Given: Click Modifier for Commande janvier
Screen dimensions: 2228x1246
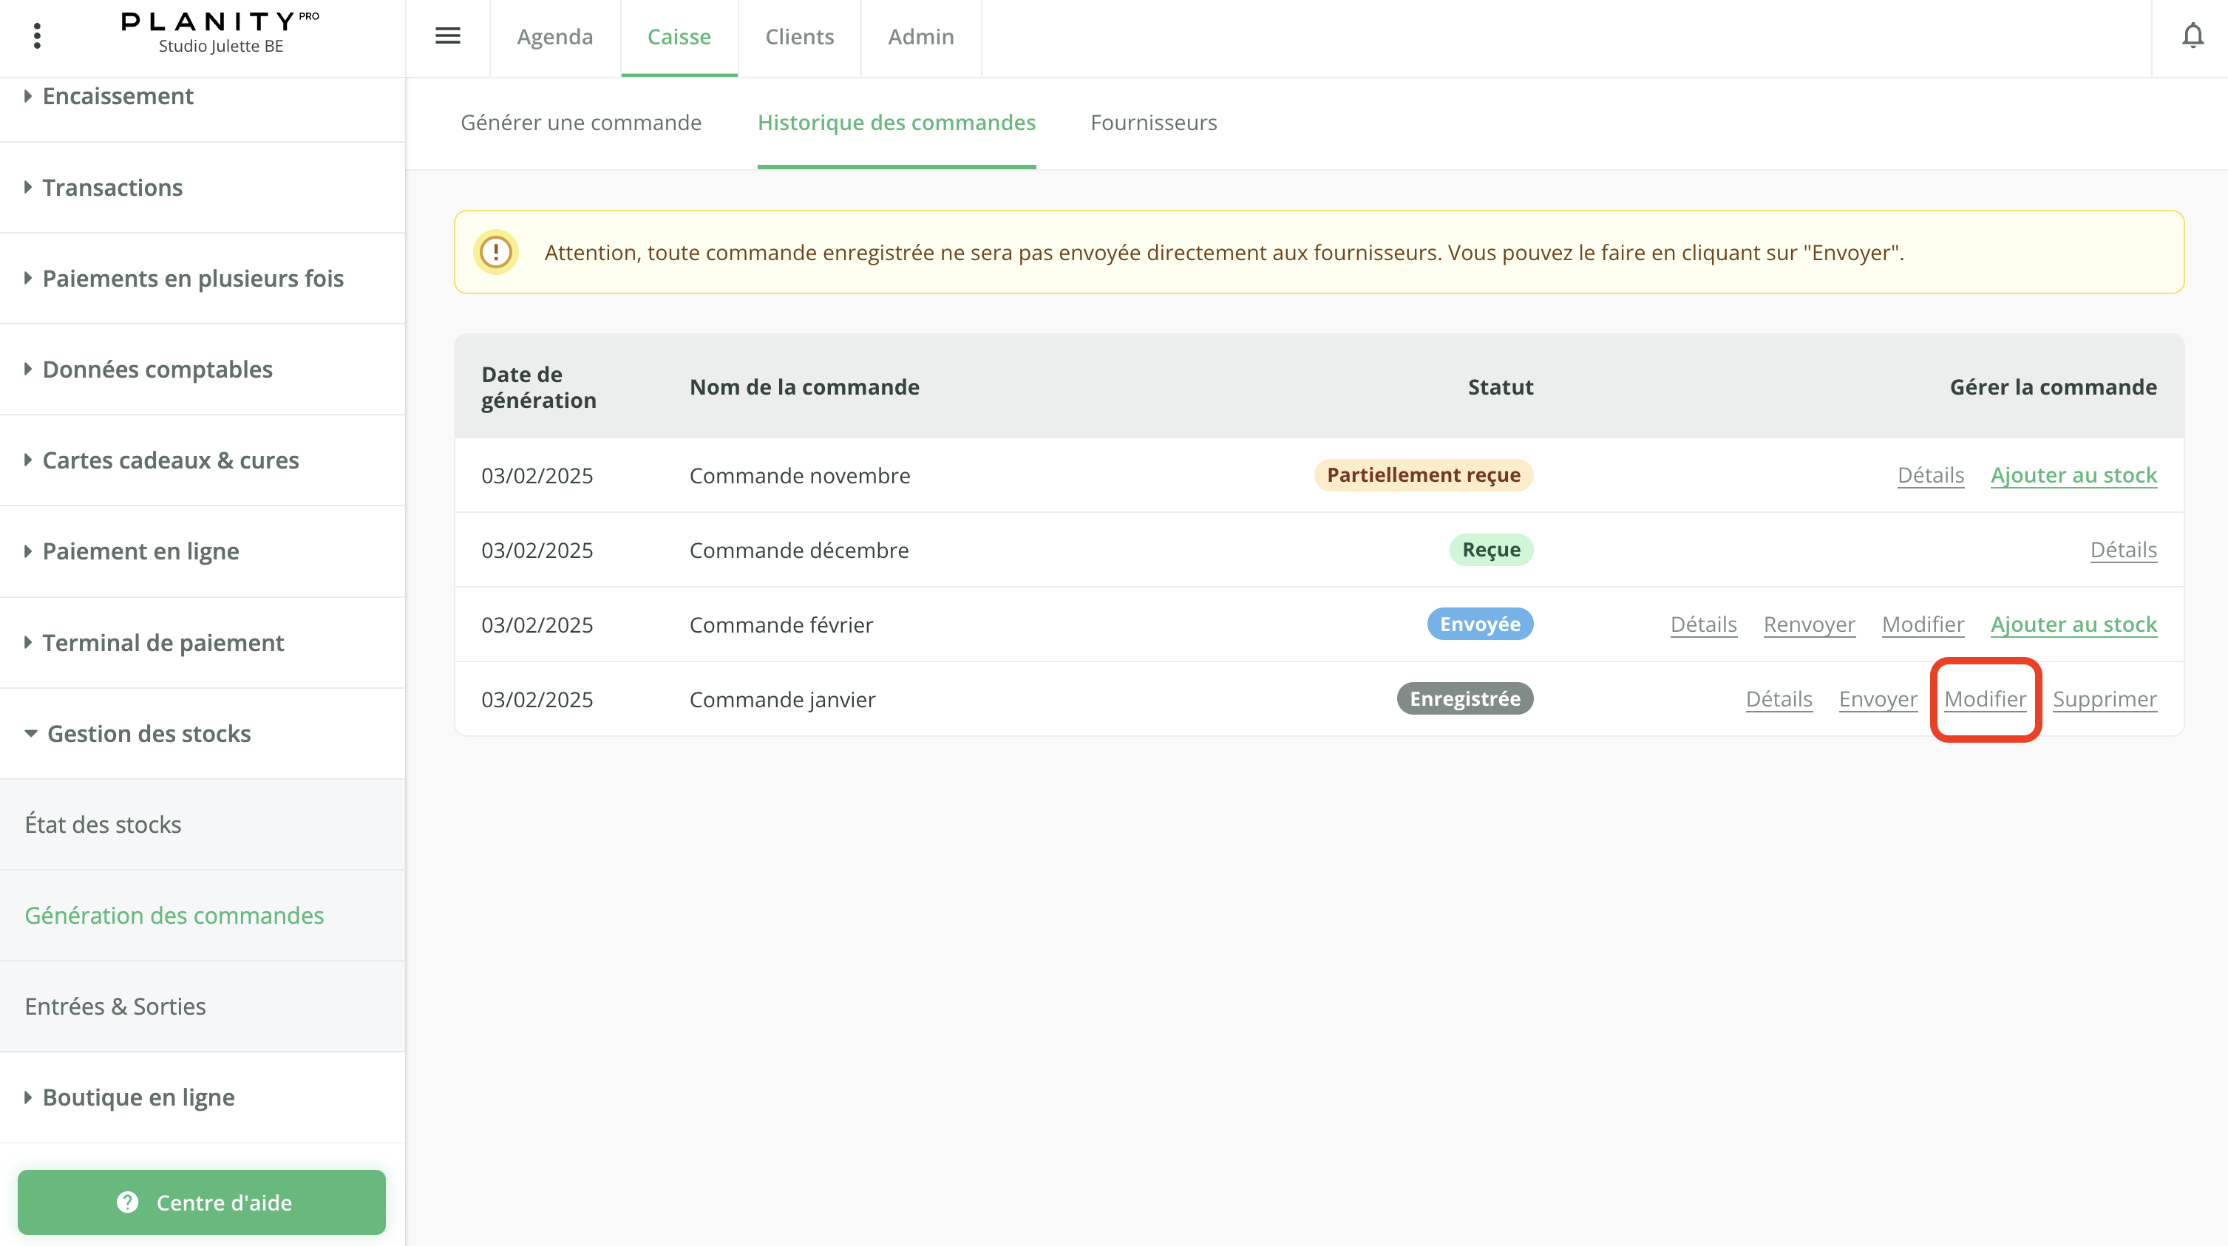Looking at the screenshot, I should pyautogui.click(x=1984, y=698).
